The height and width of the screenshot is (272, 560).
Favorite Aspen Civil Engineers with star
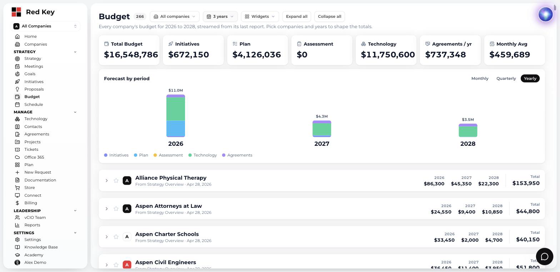pos(116,265)
